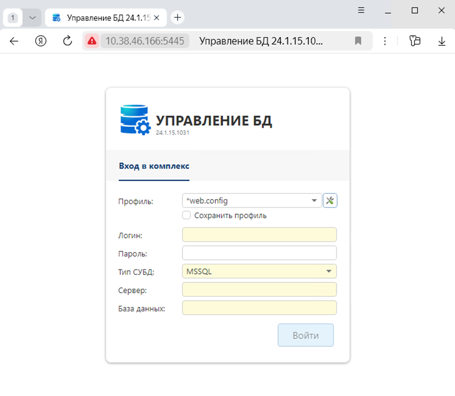Go back with the browser arrow
455x396 pixels.
14,41
